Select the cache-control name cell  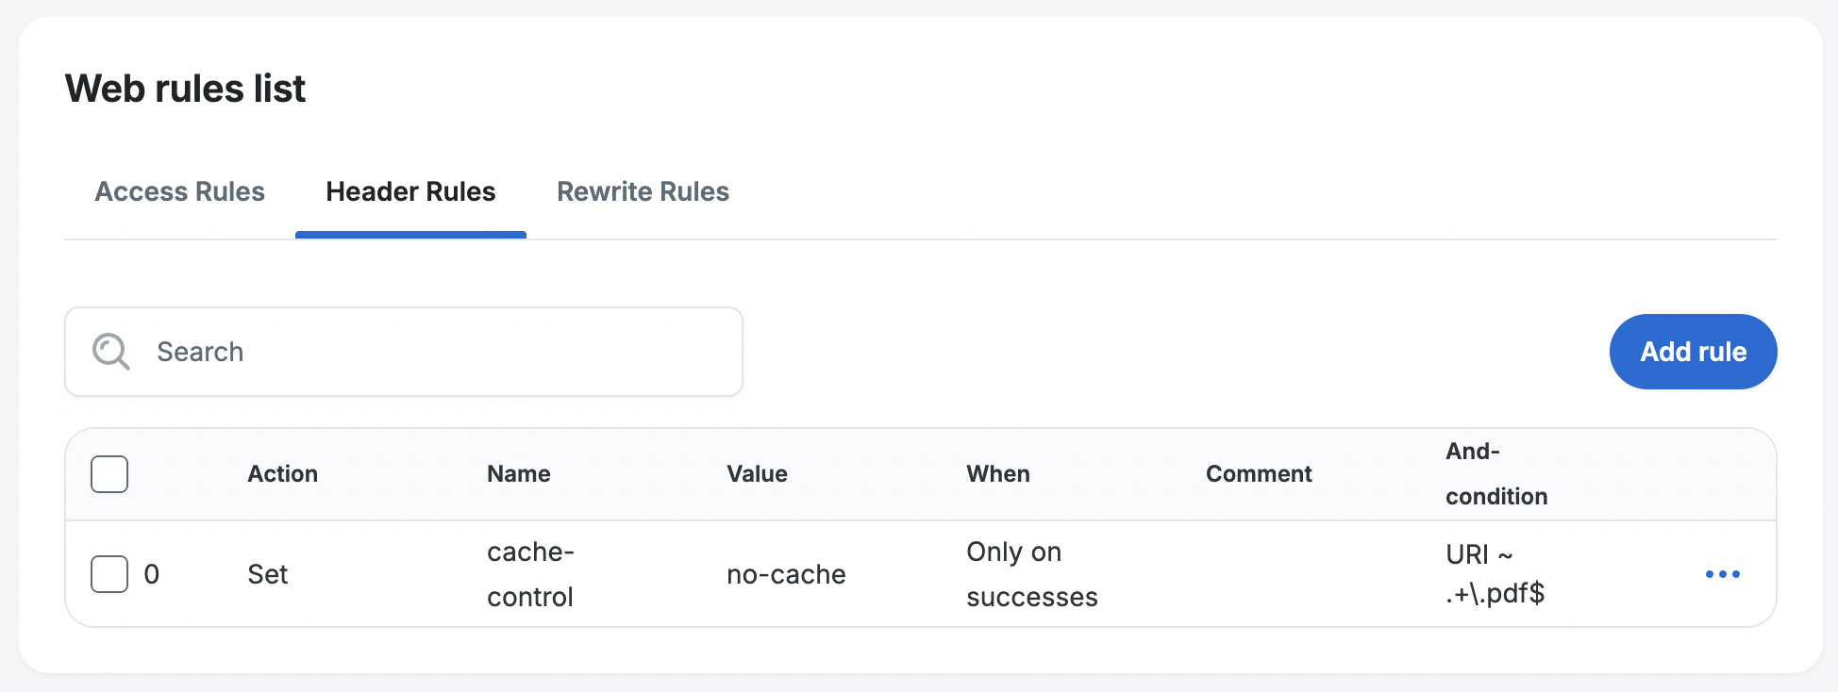(530, 574)
